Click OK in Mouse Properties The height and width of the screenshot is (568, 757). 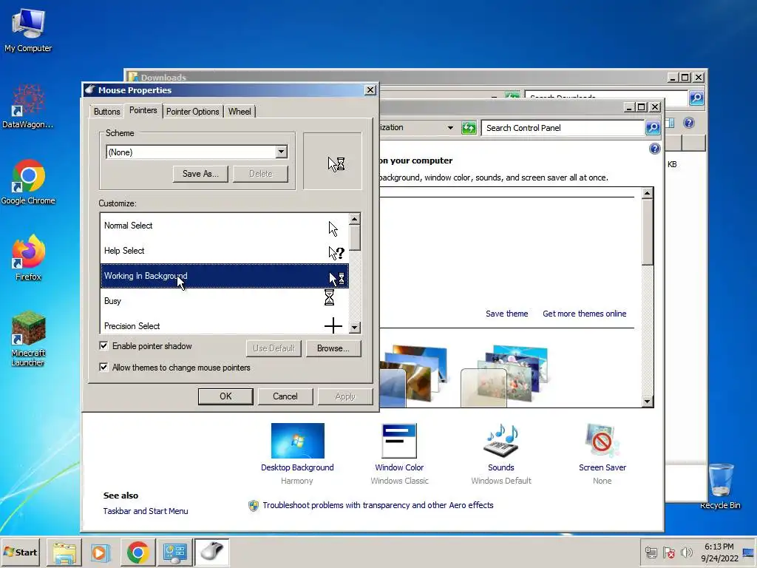(x=225, y=396)
